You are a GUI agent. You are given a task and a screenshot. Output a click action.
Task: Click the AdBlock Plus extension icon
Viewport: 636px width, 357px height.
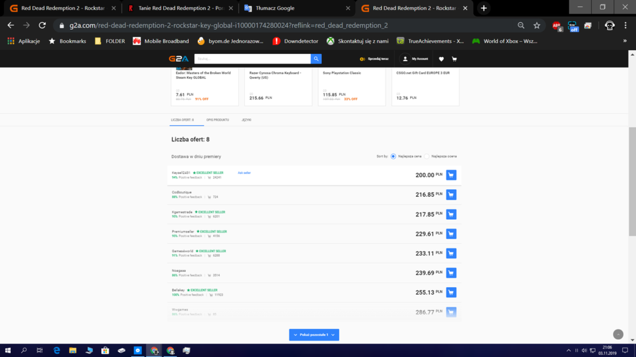click(x=557, y=25)
